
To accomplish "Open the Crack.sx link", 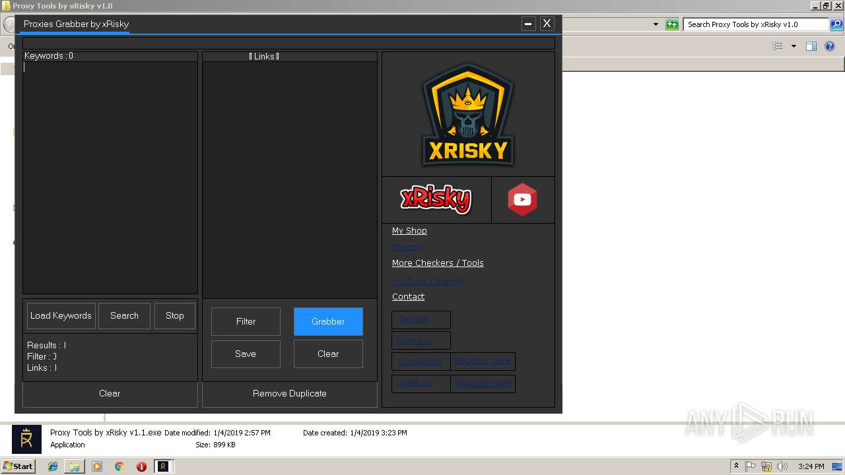I will [415, 383].
